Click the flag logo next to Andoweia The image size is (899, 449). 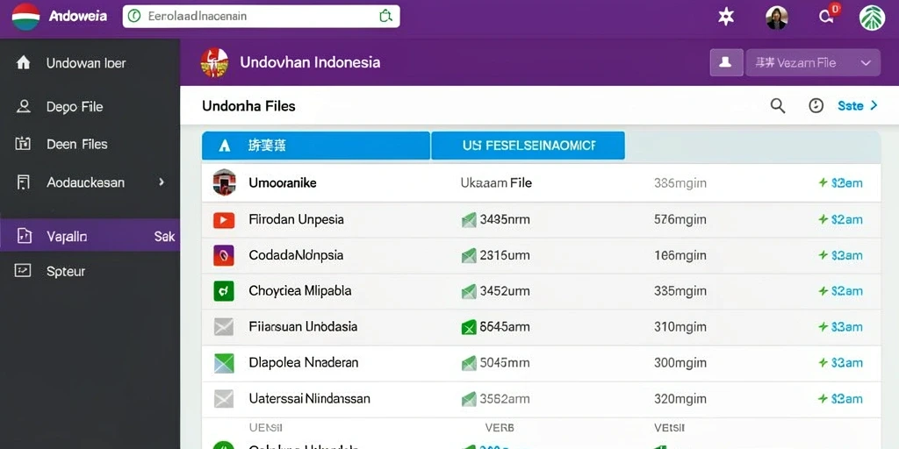25,16
